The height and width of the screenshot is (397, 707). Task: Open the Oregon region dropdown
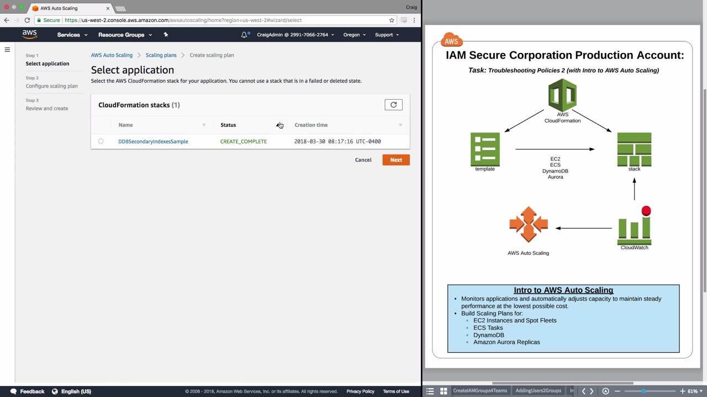pos(355,35)
